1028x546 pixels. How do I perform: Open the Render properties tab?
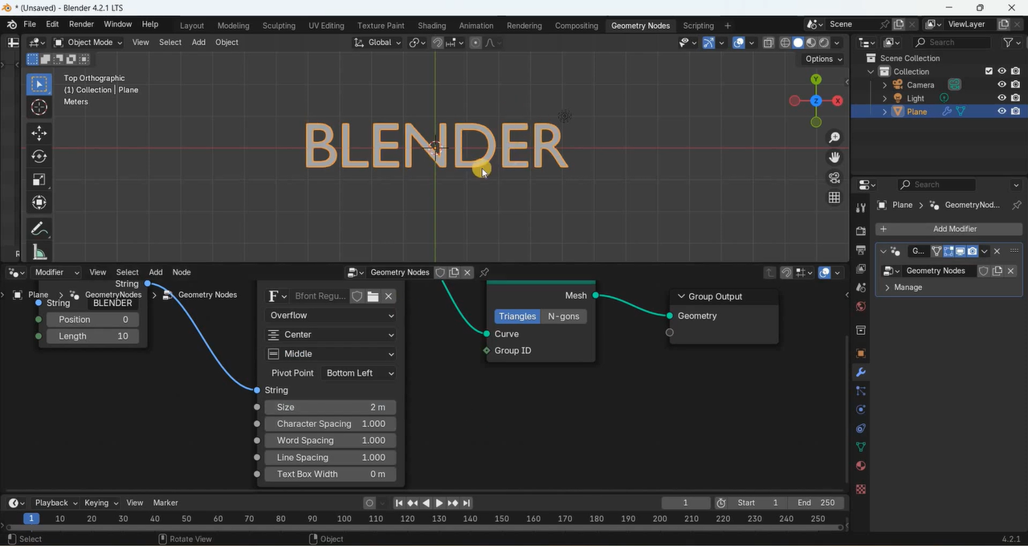pos(861,231)
